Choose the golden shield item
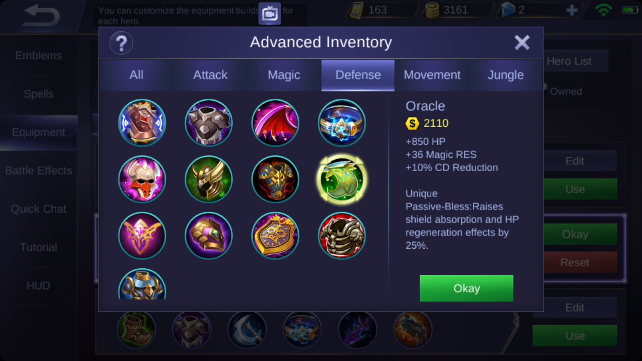The height and width of the screenshot is (361, 642). coord(275,236)
